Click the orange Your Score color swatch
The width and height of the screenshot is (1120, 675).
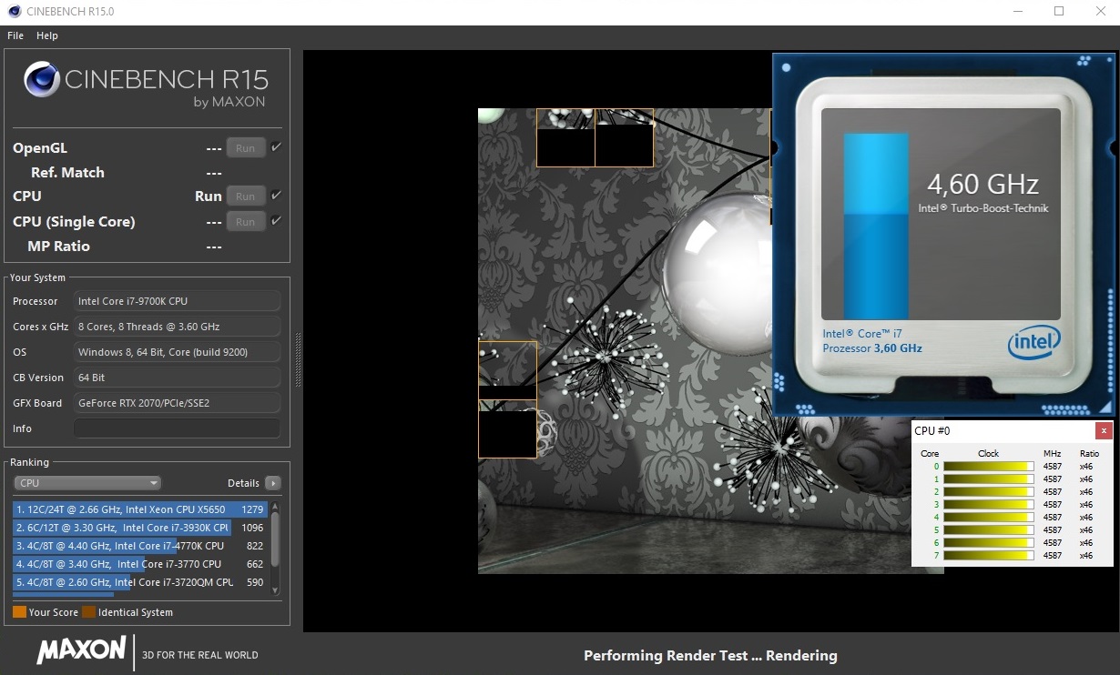(19, 612)
